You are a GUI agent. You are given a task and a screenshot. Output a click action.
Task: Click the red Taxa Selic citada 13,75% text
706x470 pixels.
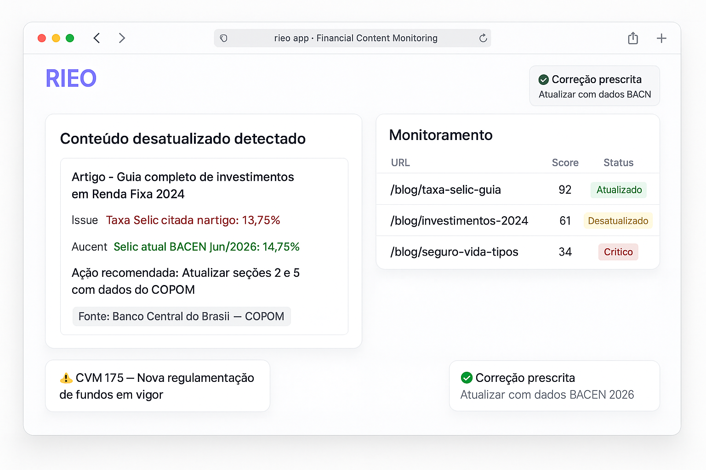193,220
